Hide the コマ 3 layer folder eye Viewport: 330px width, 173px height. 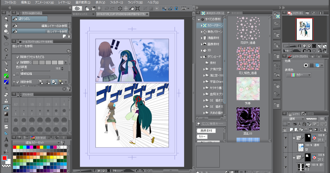click(x=285, y=138)
